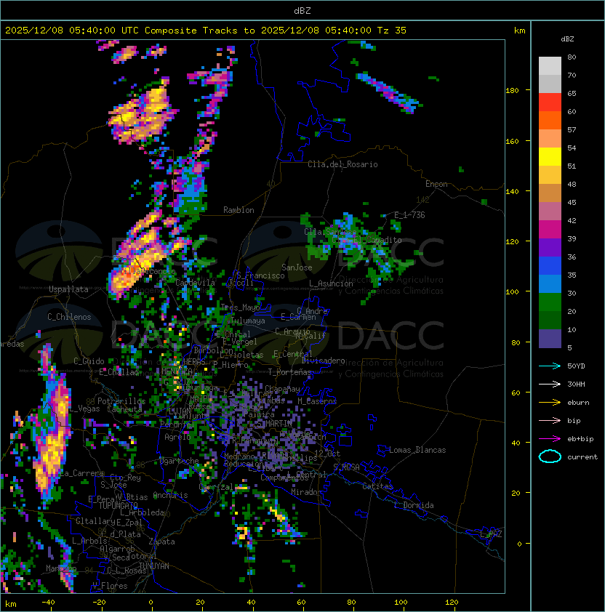Pick the bright yellow 51–54 dBZ block
Viewport: 605px width, 612px height.
pos(550,157)
